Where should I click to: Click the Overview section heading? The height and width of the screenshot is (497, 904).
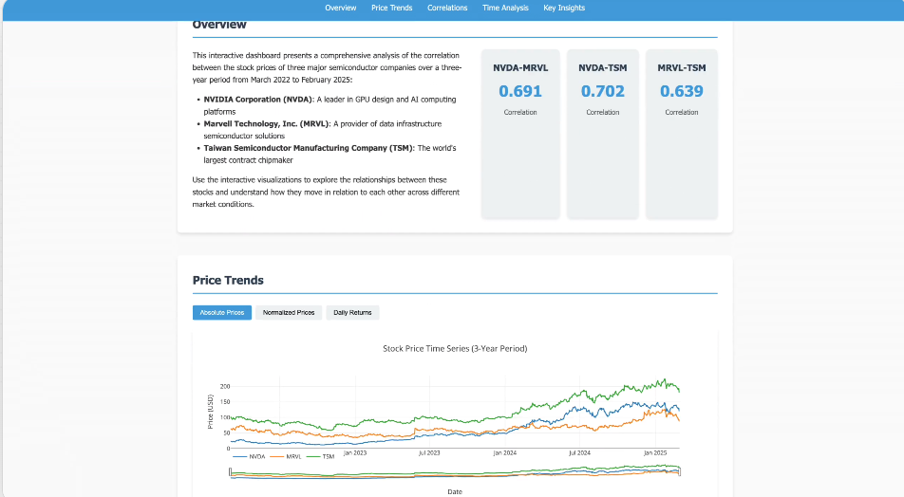[219, 25]
